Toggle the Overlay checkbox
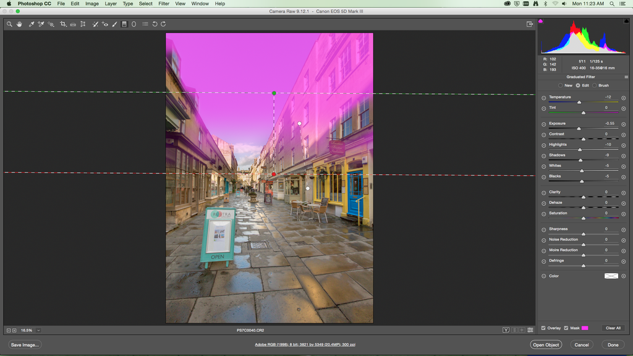 543,328
